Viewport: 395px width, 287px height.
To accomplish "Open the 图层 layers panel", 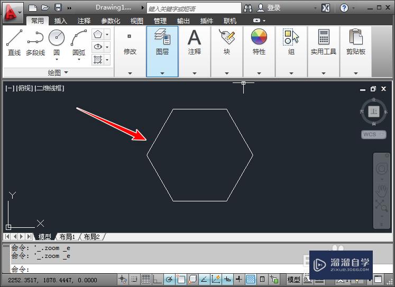I will (162, 52).
